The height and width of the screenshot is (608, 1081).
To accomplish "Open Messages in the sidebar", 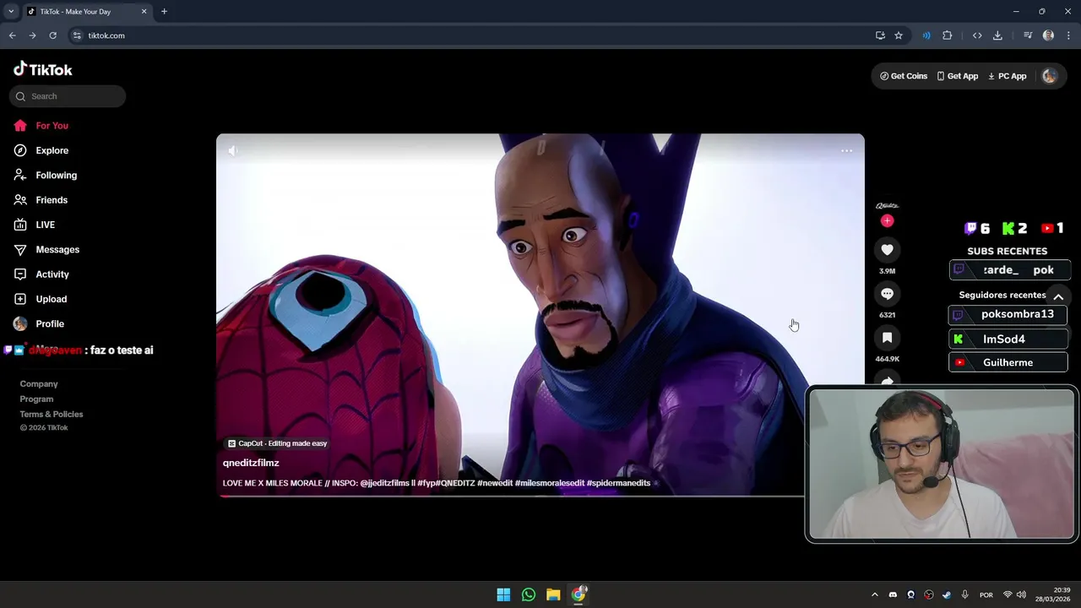I will [57, 249].
